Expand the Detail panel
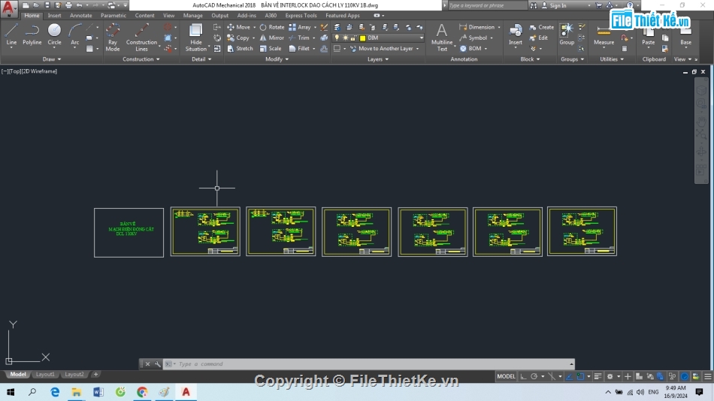 tap(201, 59)
